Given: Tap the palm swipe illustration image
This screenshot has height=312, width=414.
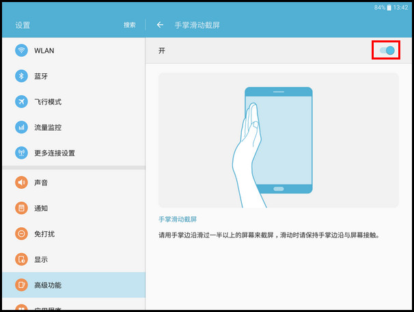Looking at the screenshot, I should tap(279, 140).
